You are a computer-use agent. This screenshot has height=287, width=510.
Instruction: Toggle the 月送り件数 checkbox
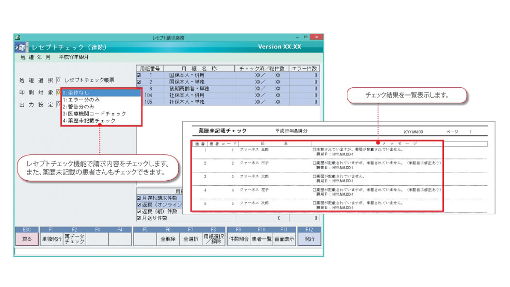(139, 218)
